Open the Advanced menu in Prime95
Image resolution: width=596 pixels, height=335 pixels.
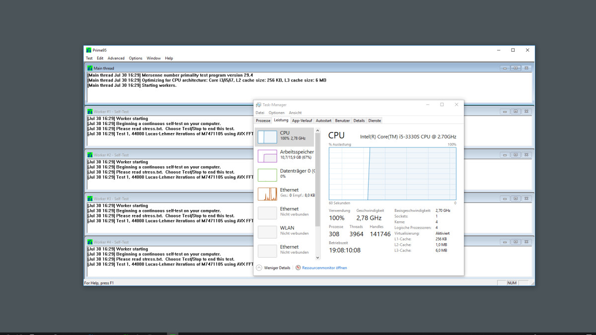(x=116, y=58)
